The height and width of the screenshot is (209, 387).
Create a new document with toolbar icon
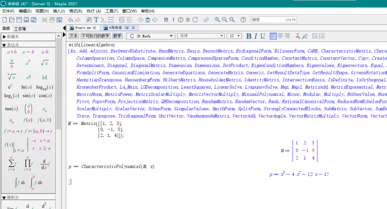point(5,20)
